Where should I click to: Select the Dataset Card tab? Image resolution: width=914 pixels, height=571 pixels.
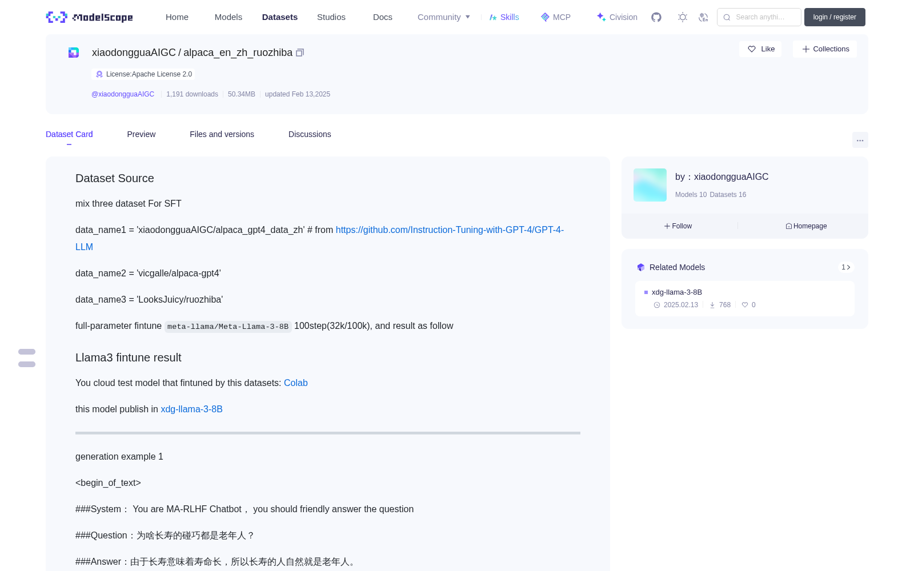(x=69, y=134)
